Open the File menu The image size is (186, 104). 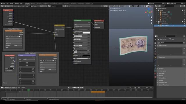tap(4, 3)
